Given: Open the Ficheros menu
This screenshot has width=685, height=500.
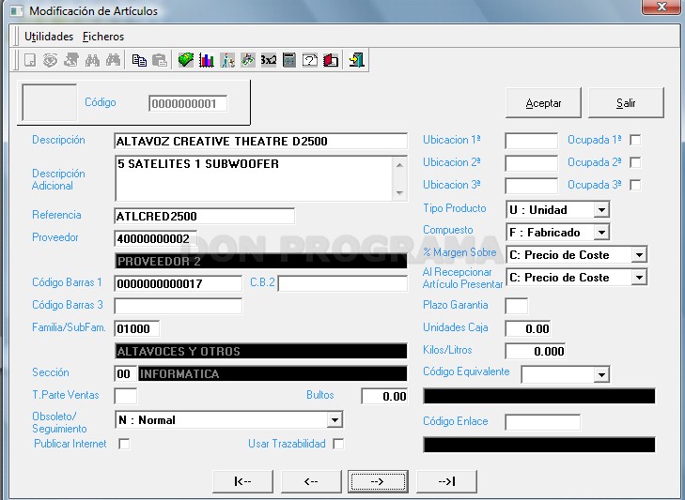Looking at the screenshot, I should click(x=103, y=37).
